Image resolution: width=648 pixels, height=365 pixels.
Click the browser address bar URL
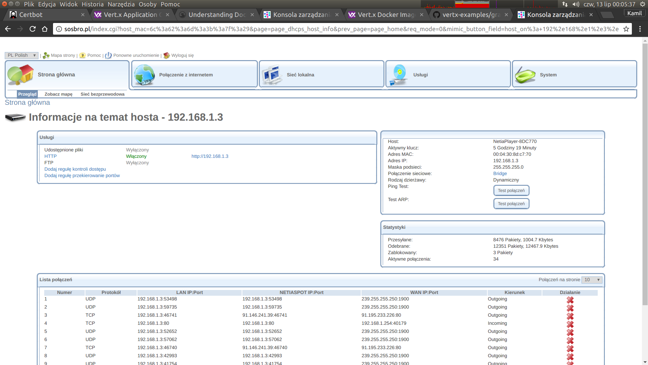coord(341,29)
